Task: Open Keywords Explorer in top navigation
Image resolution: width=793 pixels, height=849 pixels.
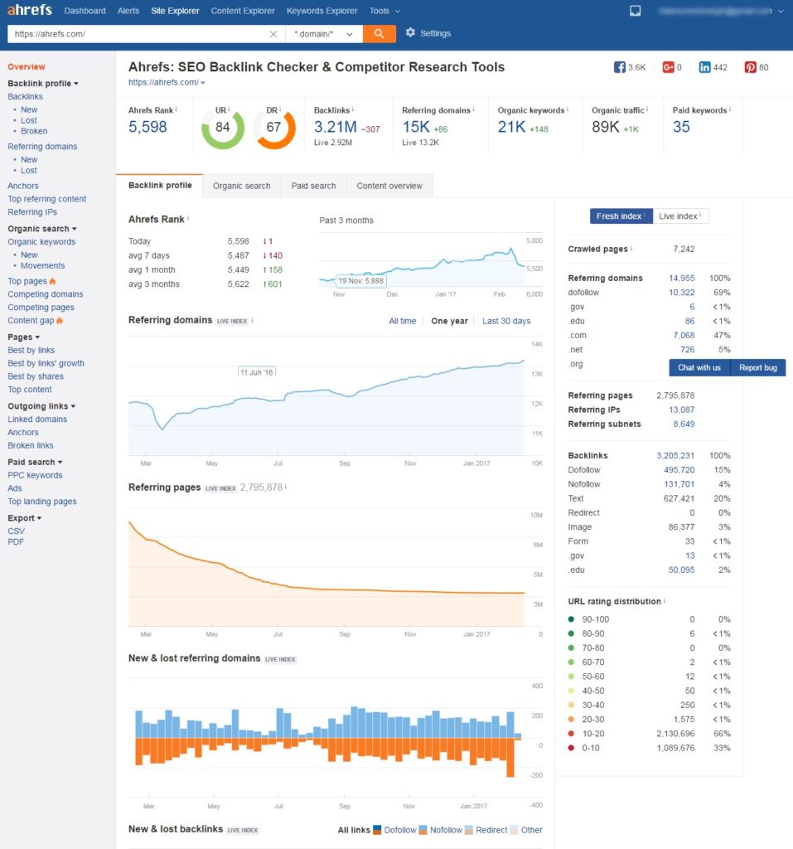Action: tap(322, 11)
